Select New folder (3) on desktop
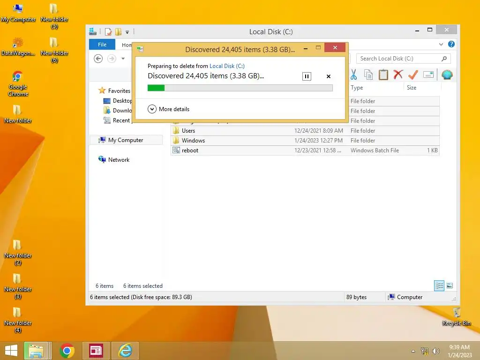This screenshot has width=480, height=360. (18, 286)
